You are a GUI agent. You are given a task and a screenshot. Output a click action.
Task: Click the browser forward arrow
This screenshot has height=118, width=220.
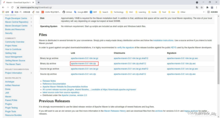8,7
